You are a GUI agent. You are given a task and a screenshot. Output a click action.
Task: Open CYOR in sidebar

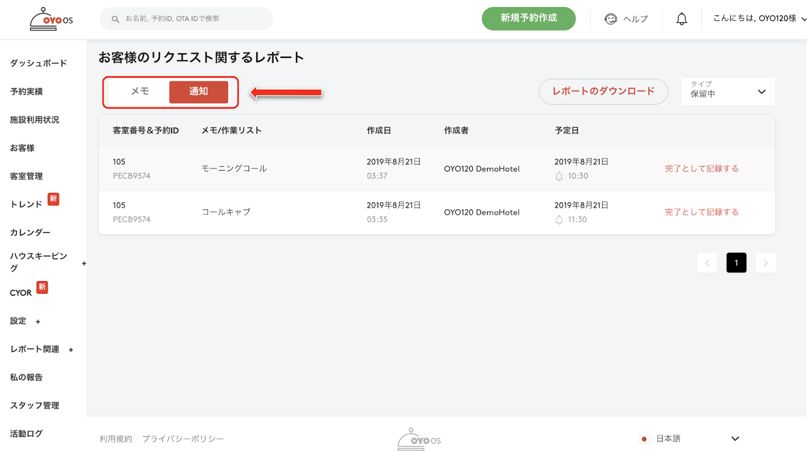pos(21,293)
